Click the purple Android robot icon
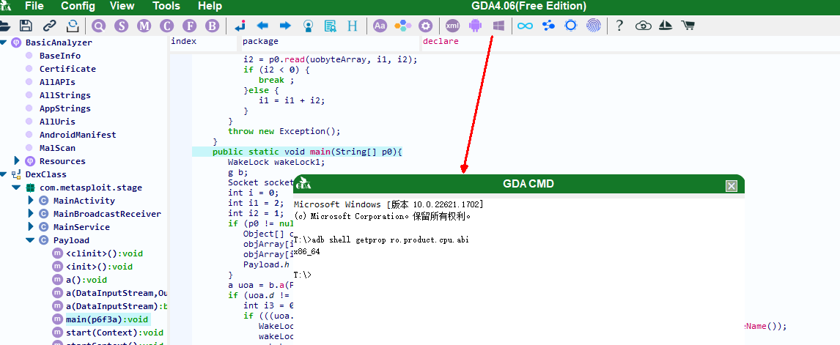 point(475,25)
